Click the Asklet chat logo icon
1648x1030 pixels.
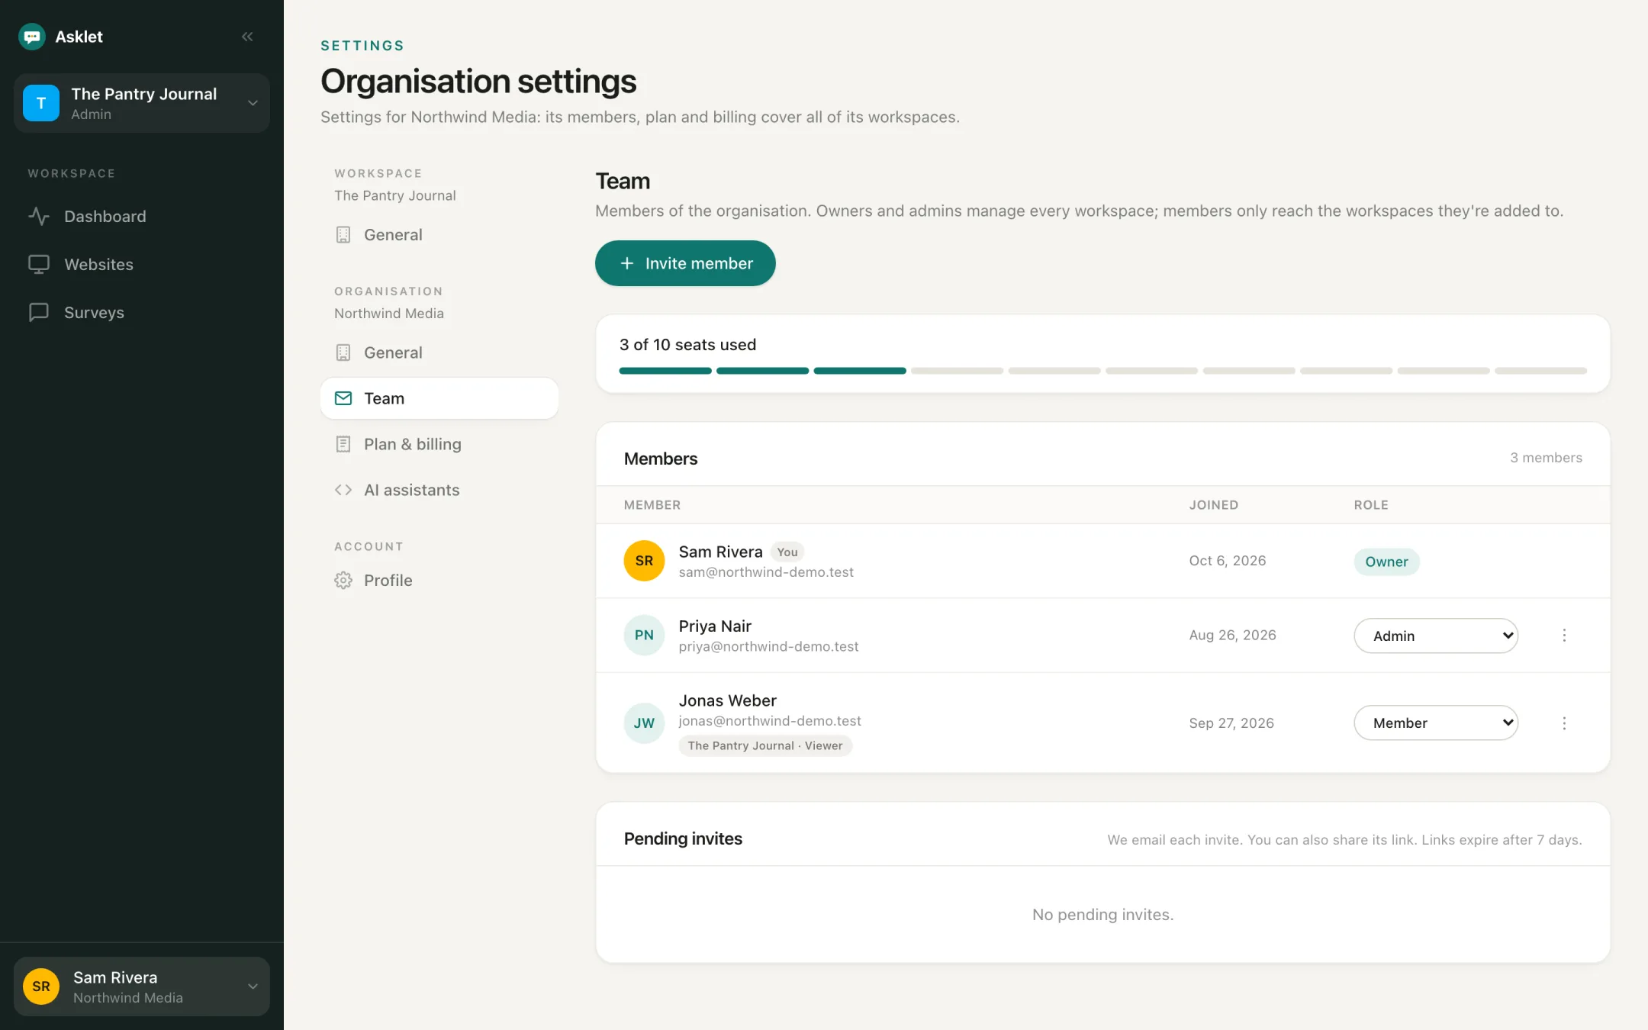coord(32,37)
